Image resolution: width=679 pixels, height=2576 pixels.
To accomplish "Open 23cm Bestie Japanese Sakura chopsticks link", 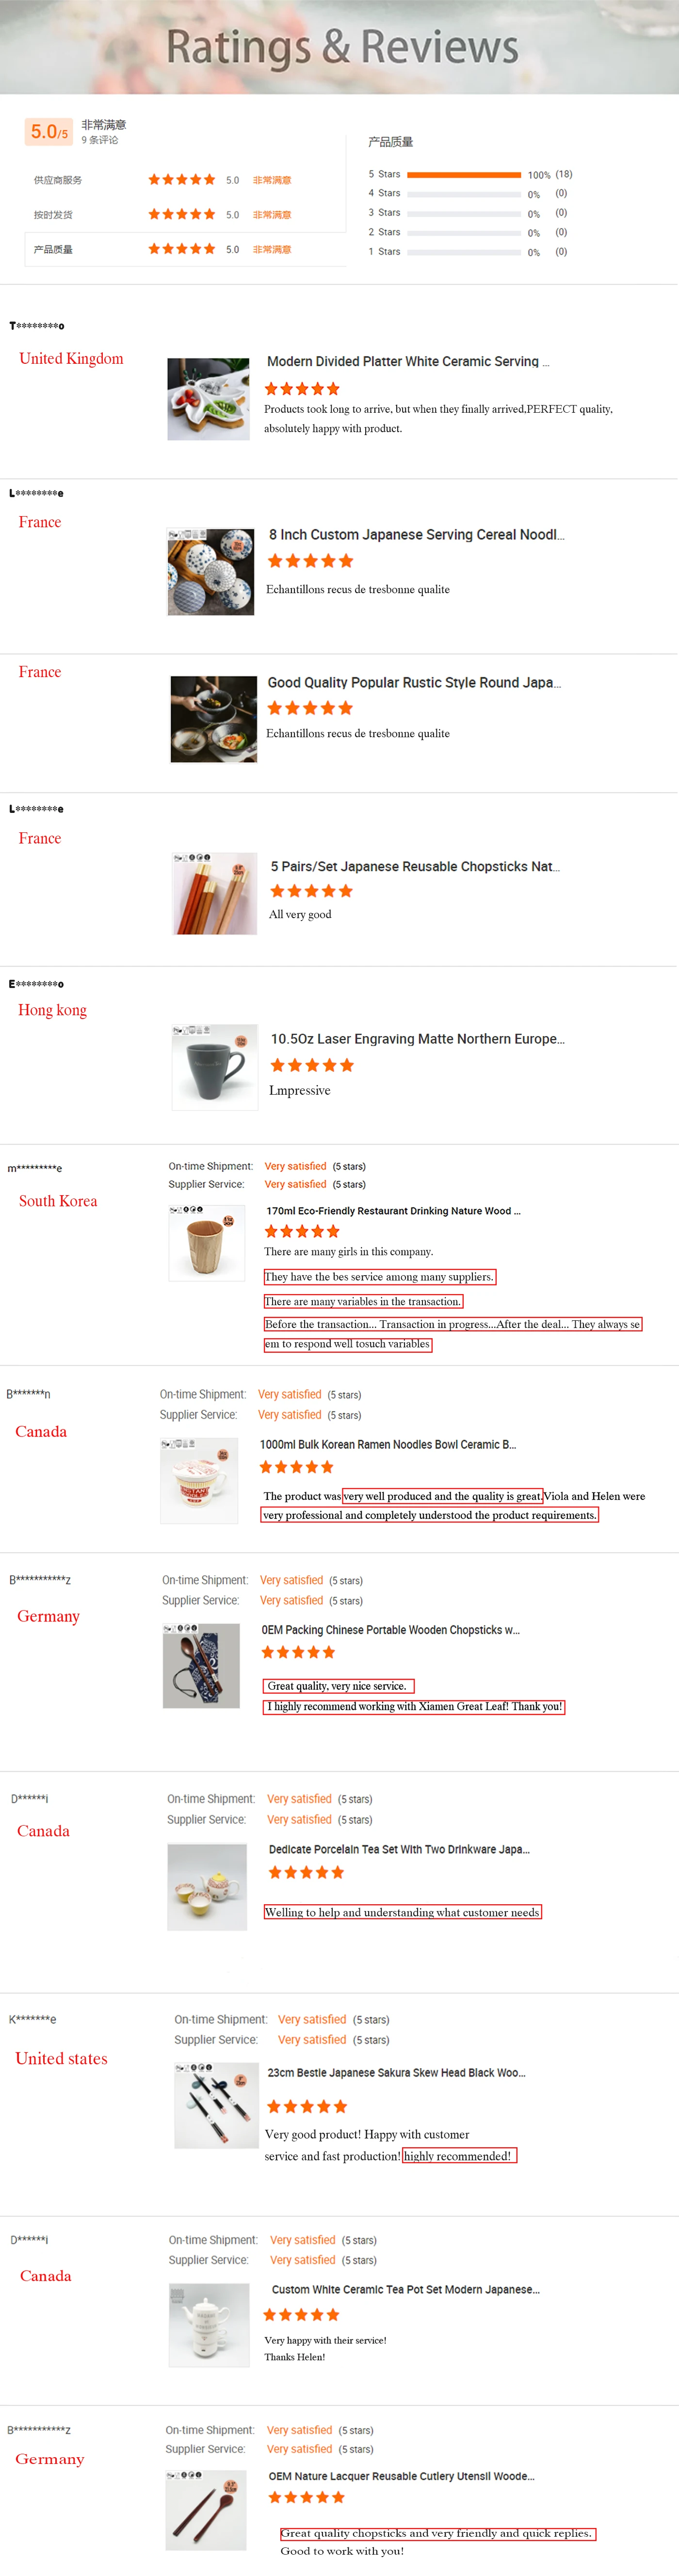I will pyautogui.click(x=396, y=2072).
